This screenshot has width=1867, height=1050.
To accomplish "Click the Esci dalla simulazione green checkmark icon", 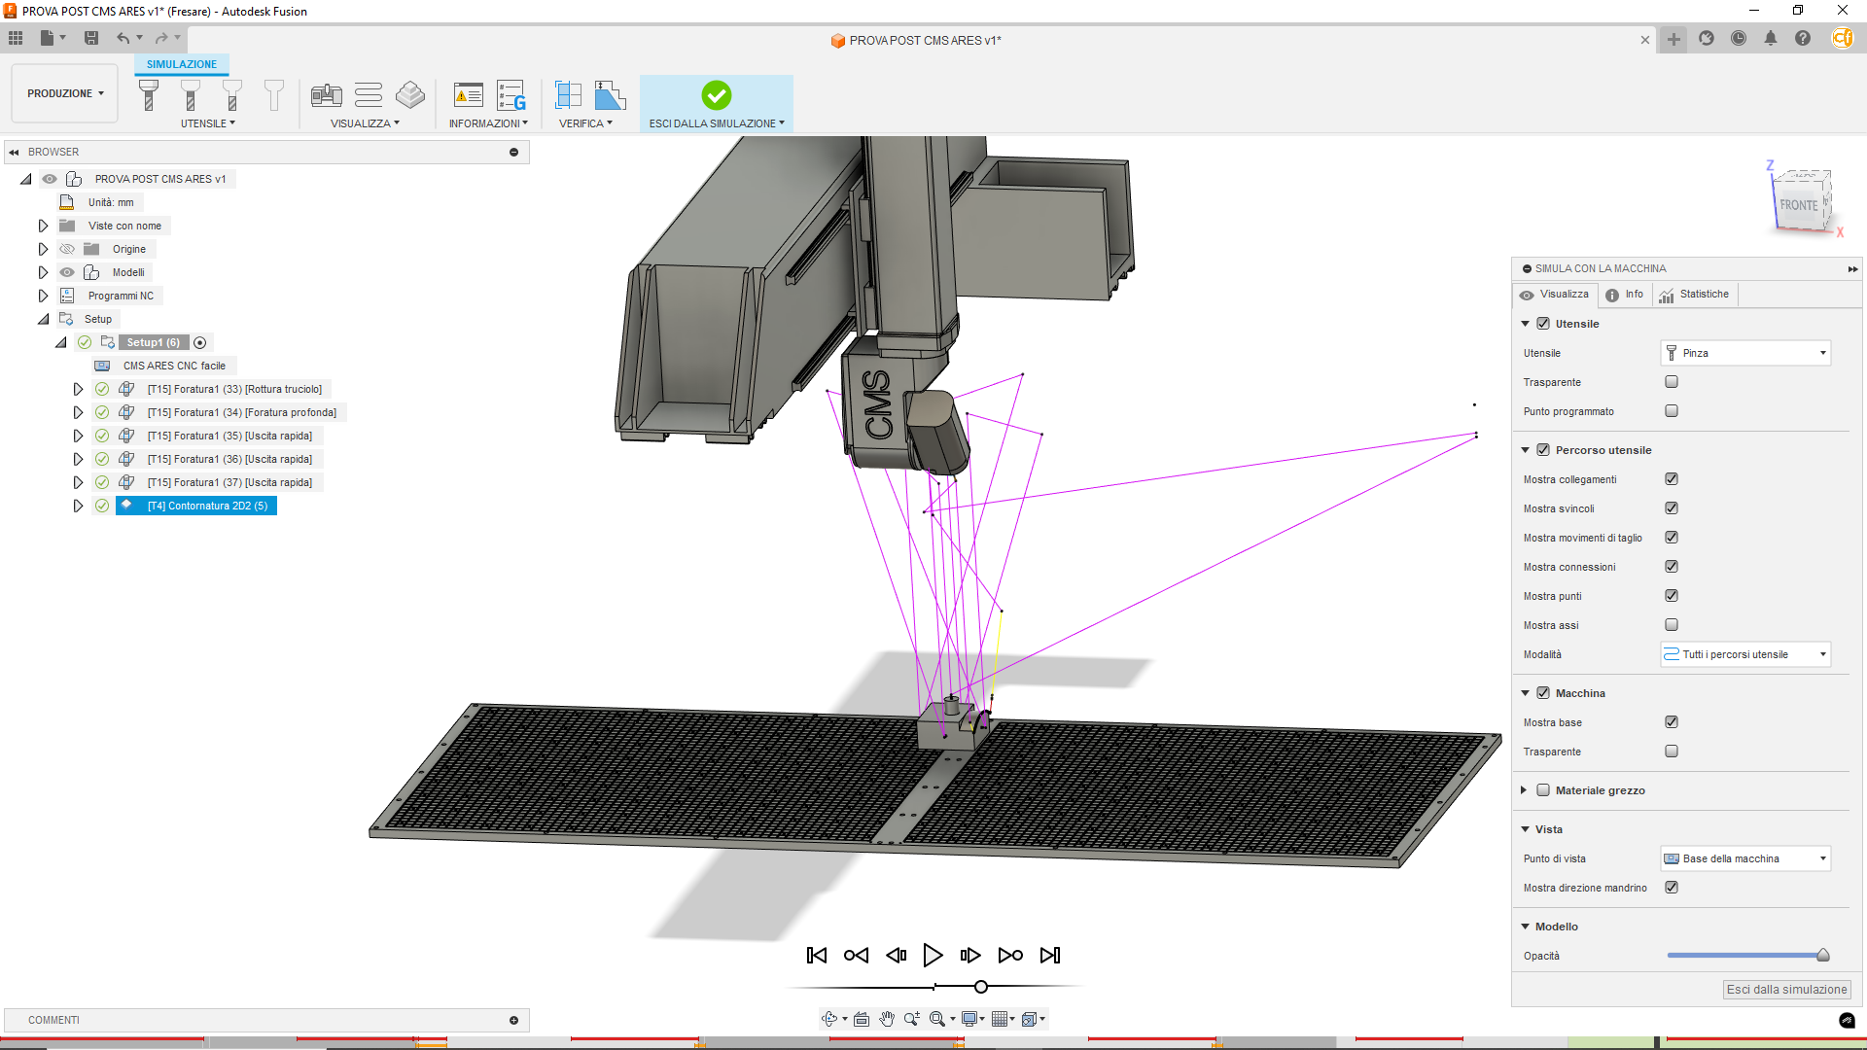I will pos(716,96).
